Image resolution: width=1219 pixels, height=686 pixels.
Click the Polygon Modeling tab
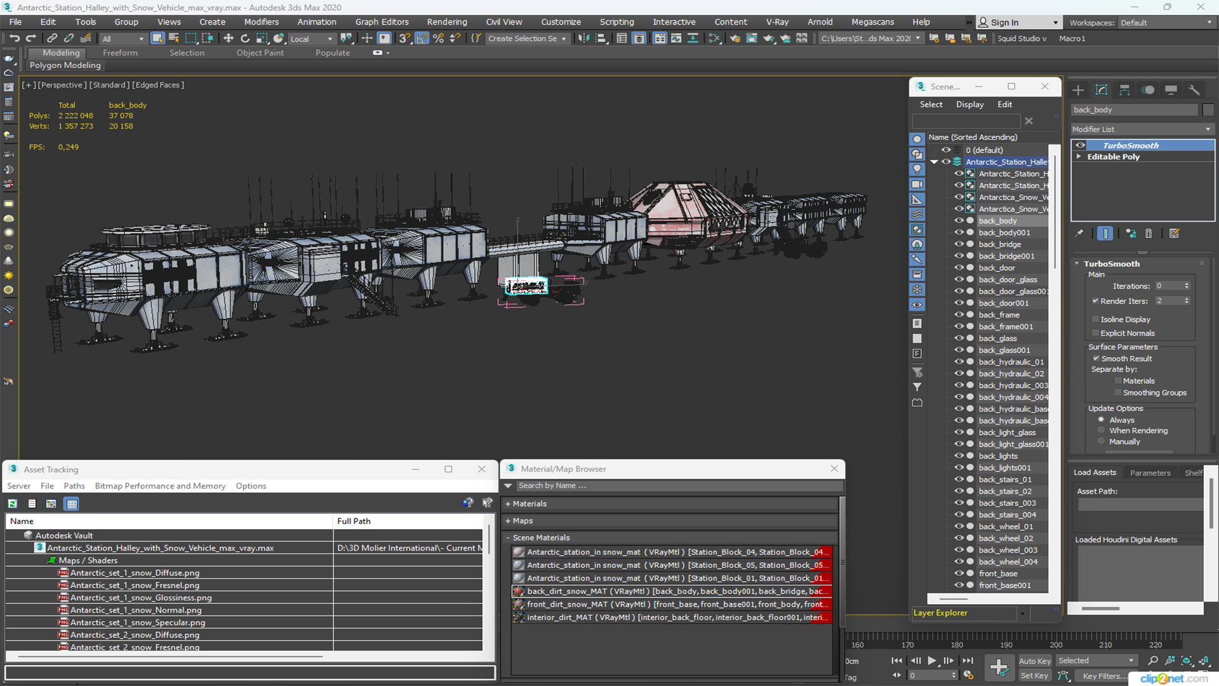(x=65, y=65)
